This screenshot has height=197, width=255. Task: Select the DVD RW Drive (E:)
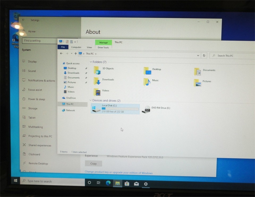[146, 109]
